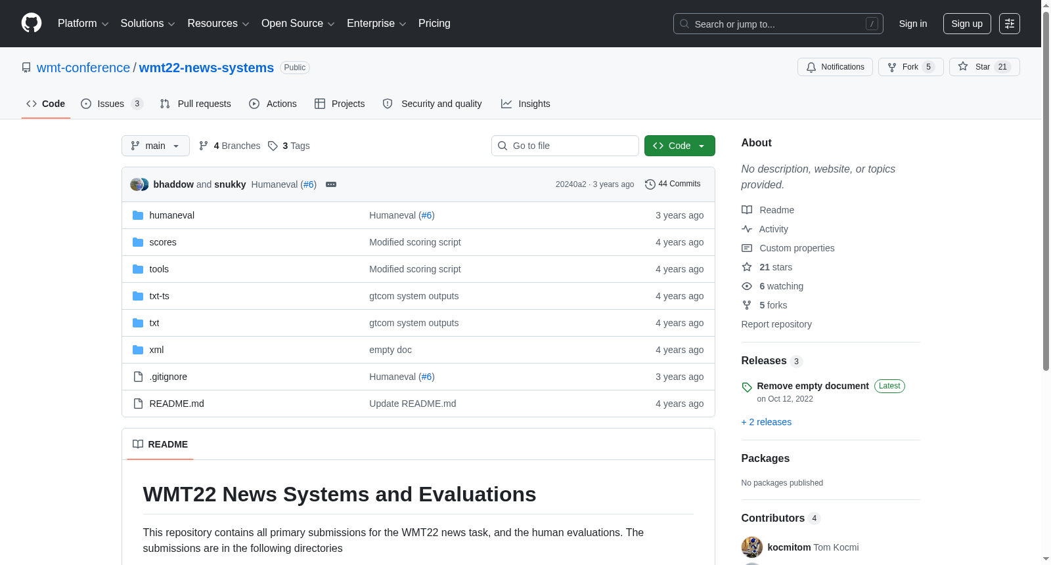Click the Activity pulse icon
1051x565 pixels.
point(747,229)
